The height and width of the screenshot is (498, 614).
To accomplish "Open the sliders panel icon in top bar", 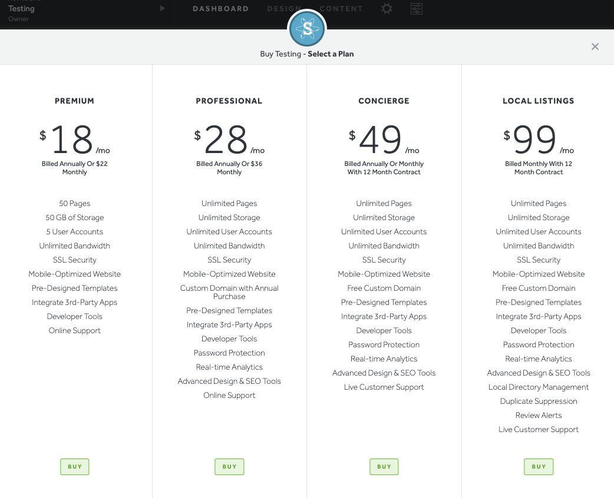I will pos(416,9).
